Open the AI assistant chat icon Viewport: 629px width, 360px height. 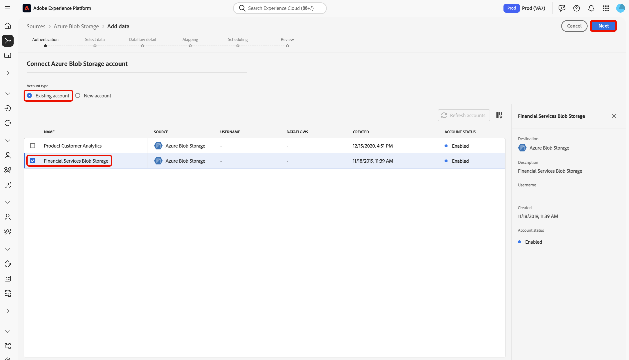[562, 8]
